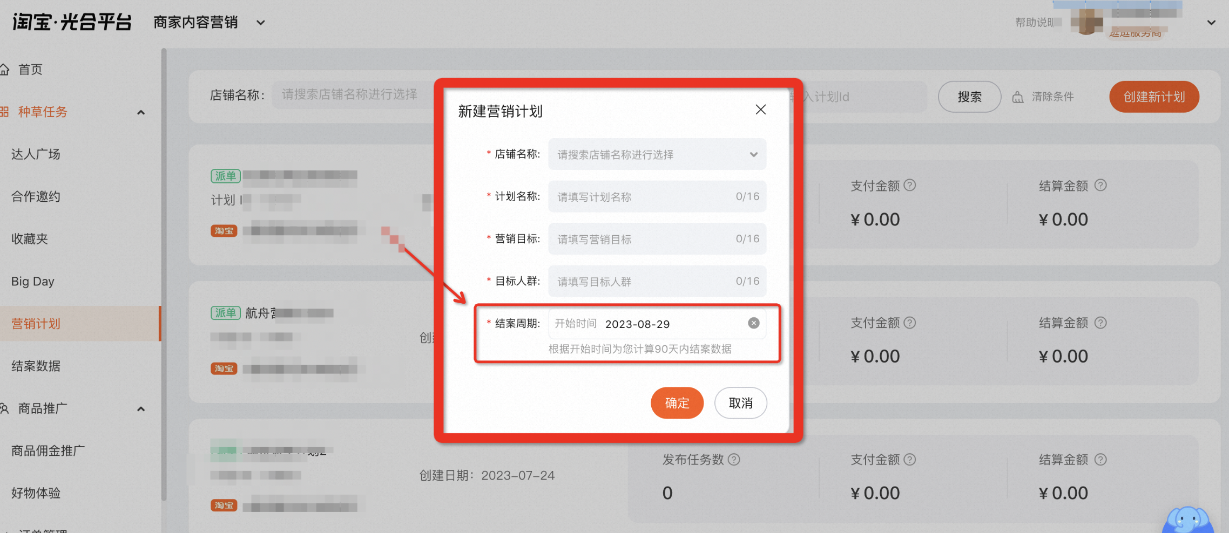Clear the 结案周期 start date
The height and width of the screenshot is (533, 1229).
754,323
